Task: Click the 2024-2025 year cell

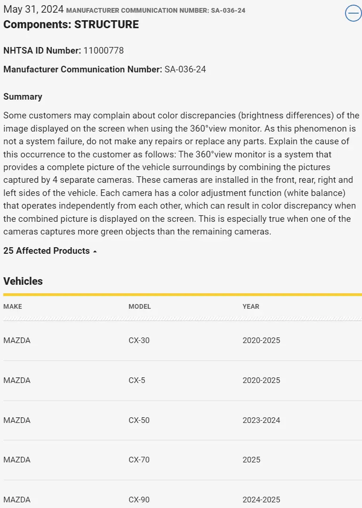Action: pos(261,500)
